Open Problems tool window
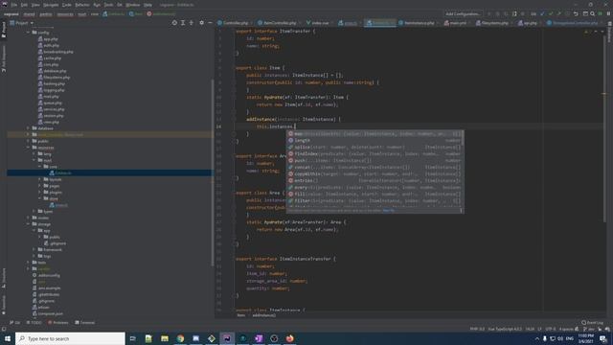The height and width of the screenshot is (345, 613). [57, 323]
